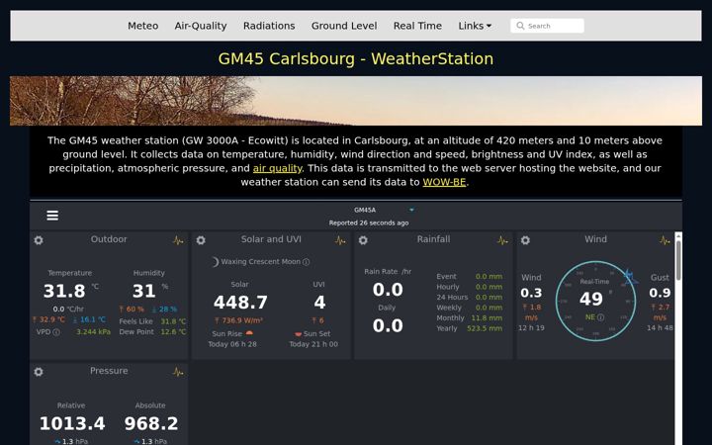
Task: Click the max temperature 32.9 °C value
Action: pos(48,319)
